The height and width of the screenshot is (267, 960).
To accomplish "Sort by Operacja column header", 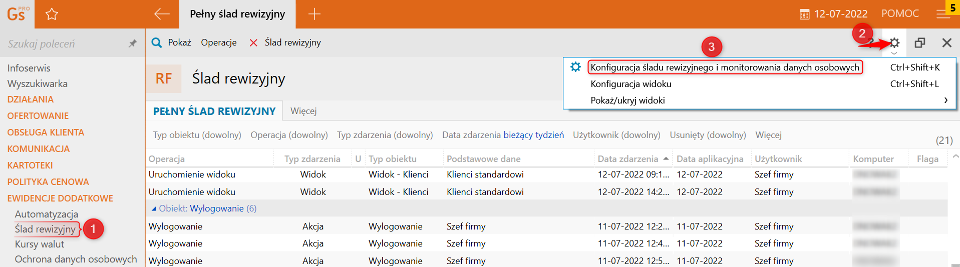I will click(210, 159).
